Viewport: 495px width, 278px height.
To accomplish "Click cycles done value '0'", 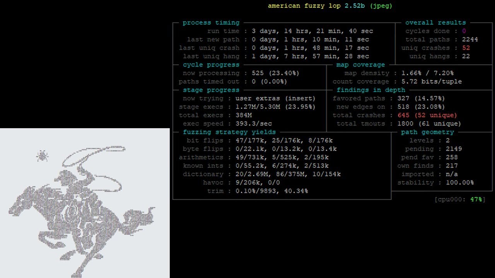I will coord(464,31).
